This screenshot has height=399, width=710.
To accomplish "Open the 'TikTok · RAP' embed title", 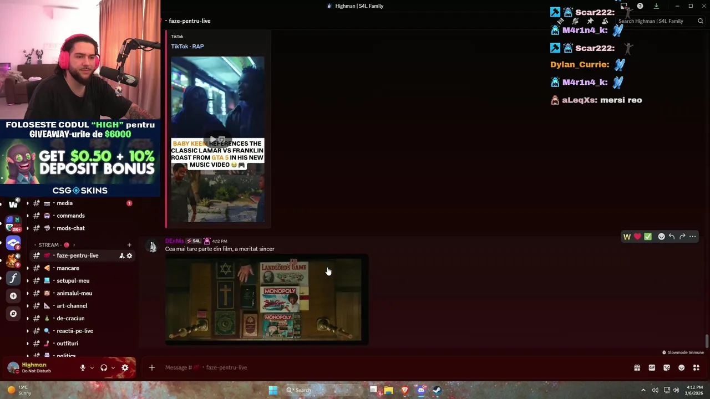I will [187, 47].
